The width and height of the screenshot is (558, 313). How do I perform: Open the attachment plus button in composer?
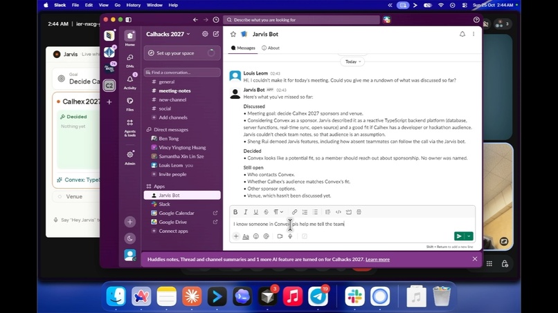click(236, 236)
